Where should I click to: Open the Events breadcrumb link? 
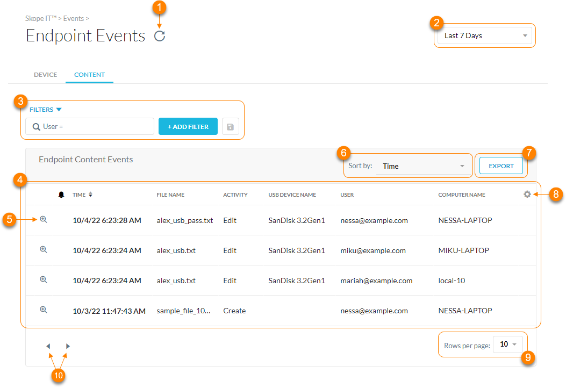[74, 18]
